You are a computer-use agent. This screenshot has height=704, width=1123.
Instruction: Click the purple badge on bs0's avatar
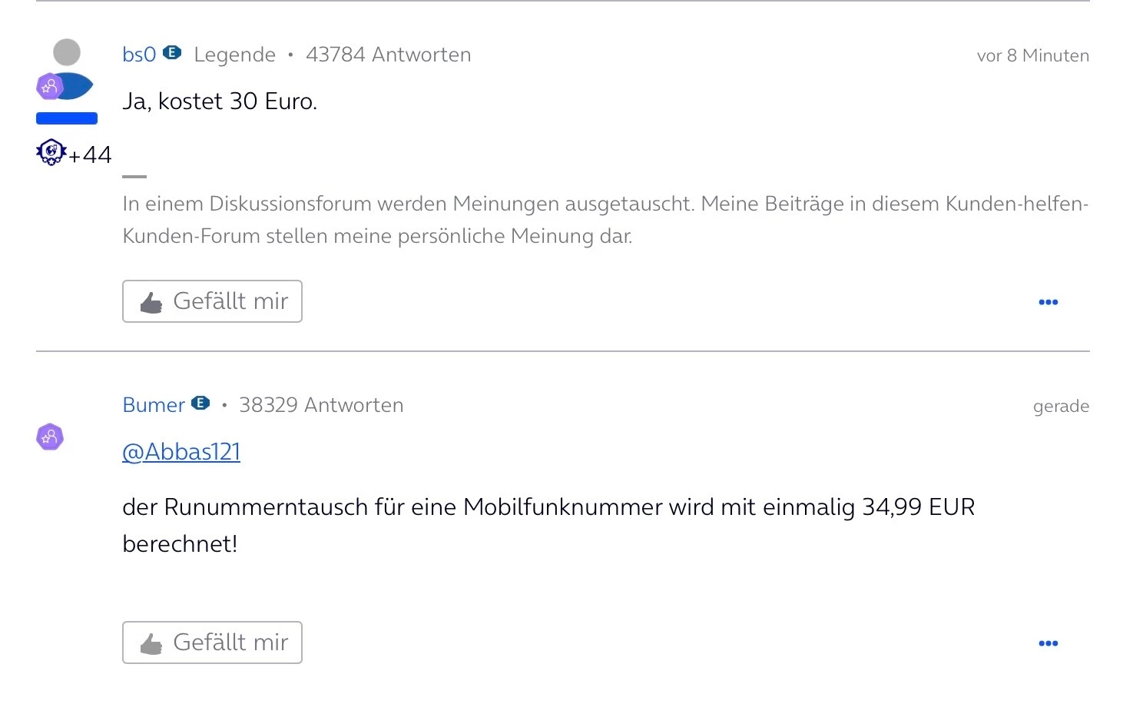click(x=49, y=87)
